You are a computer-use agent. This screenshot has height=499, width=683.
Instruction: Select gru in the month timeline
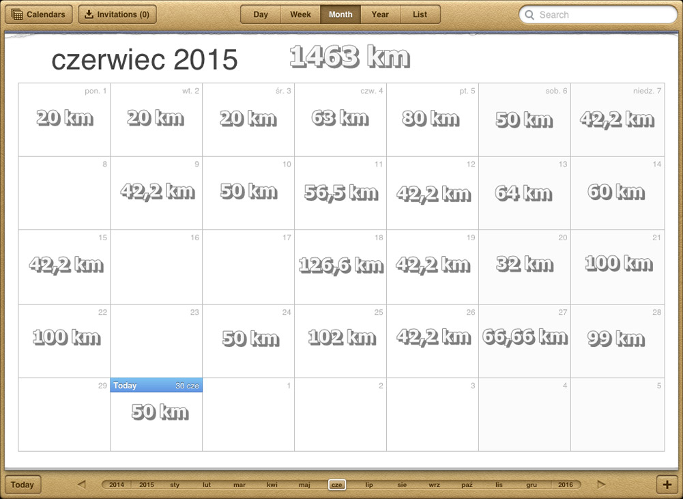click(532, 485)
